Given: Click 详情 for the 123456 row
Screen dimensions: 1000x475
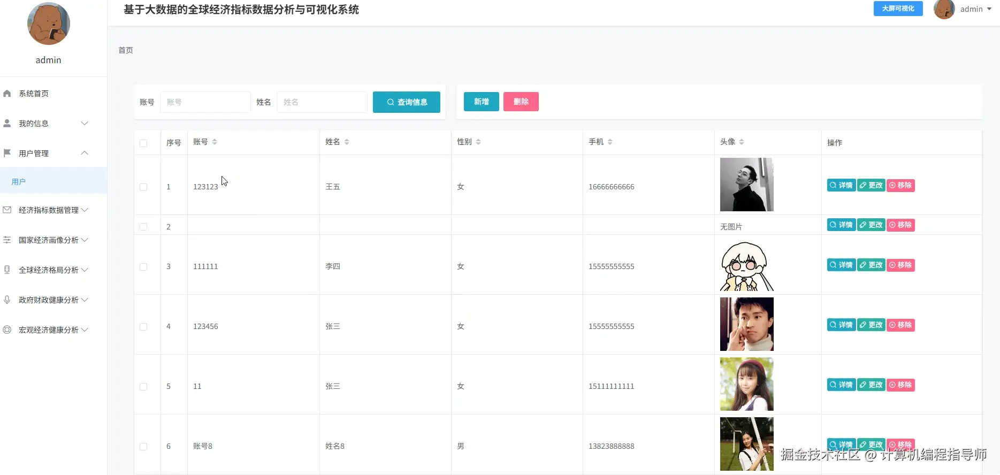Looking at the screenshot, I should coord(842,325).
